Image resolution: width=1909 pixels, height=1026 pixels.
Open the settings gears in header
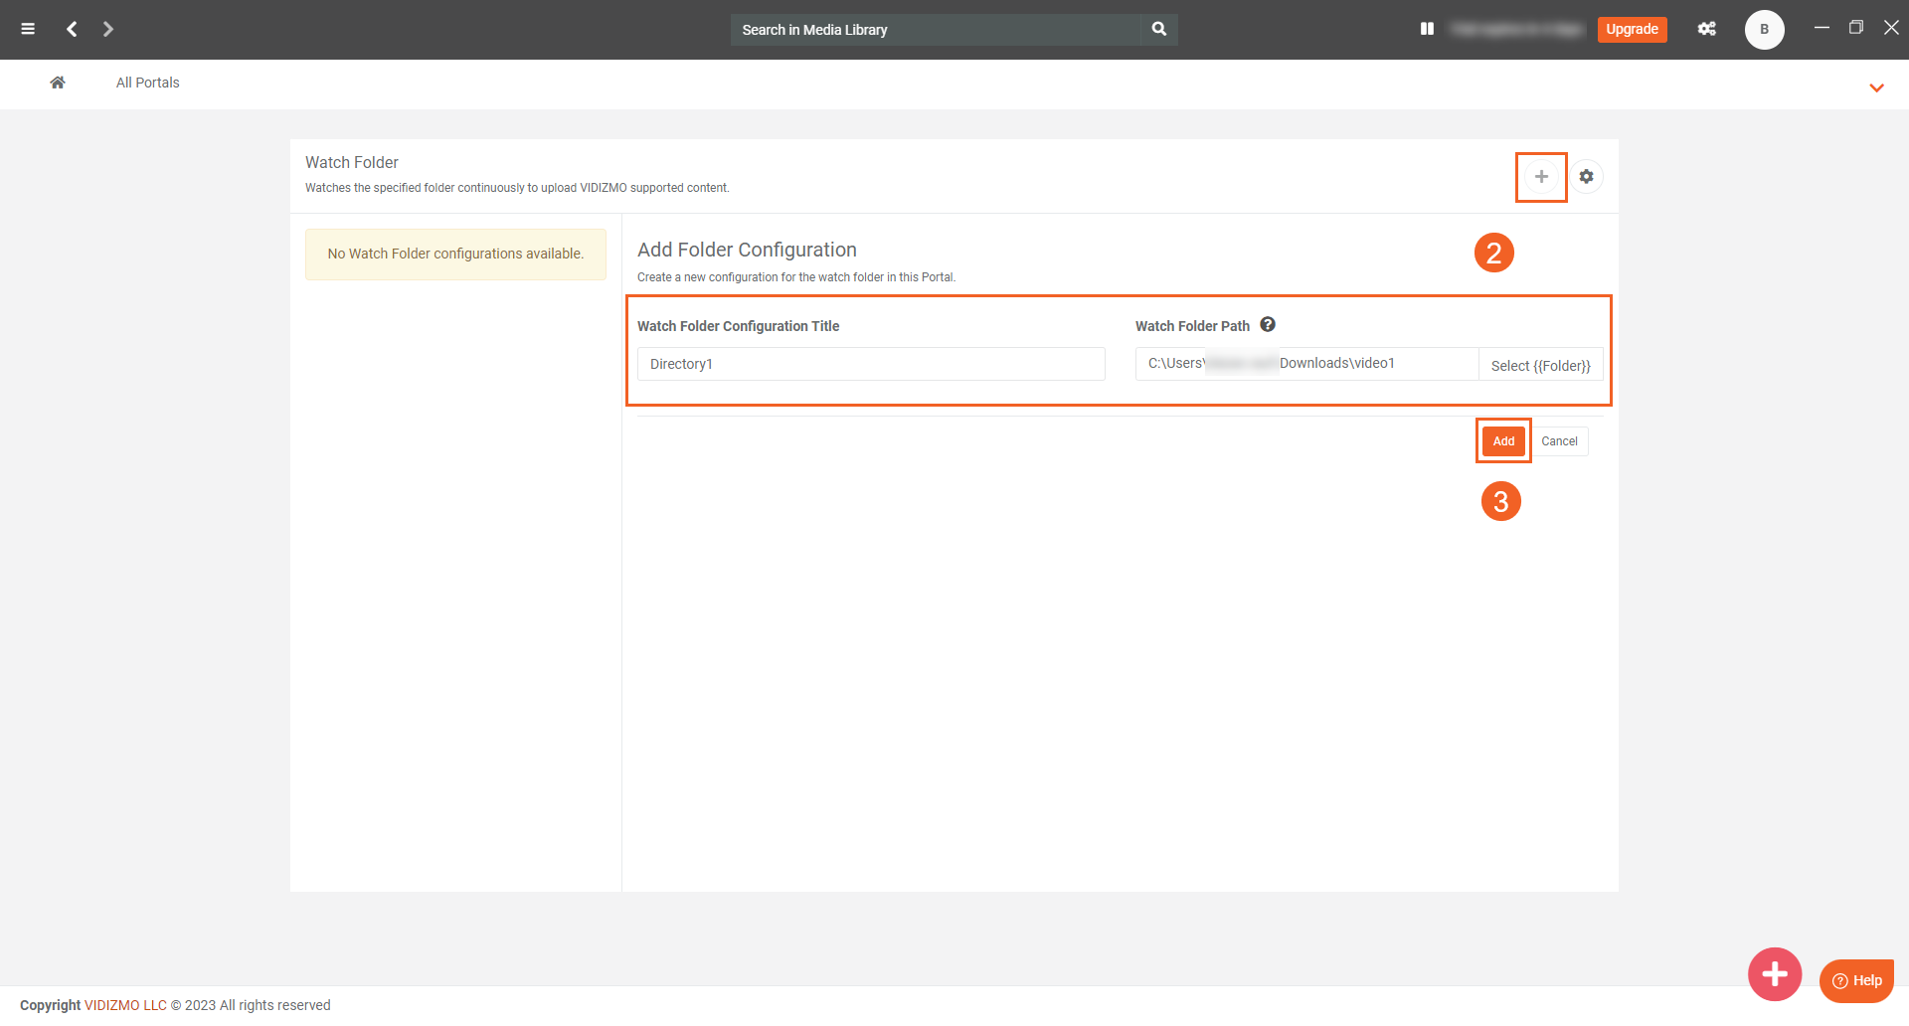click(x=1706, y=29)
